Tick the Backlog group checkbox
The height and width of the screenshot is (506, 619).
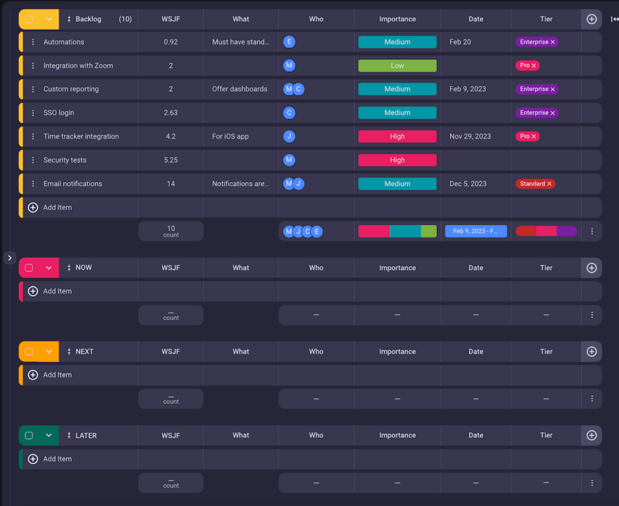(29, 19)
